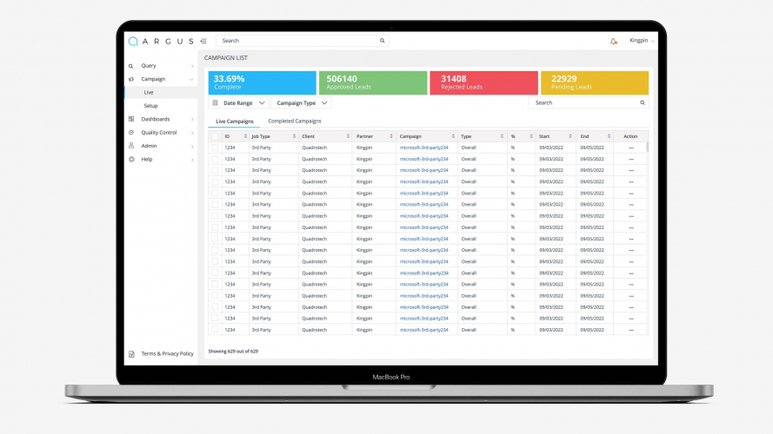
Task: Open notifications with the bell icon
Action: (x=613, y=42)
